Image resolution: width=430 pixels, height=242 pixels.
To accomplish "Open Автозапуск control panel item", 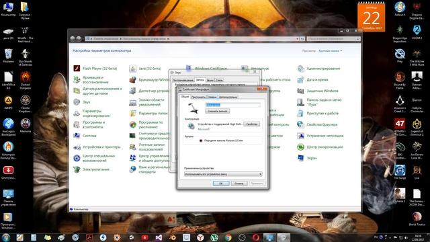I will 255,69.
